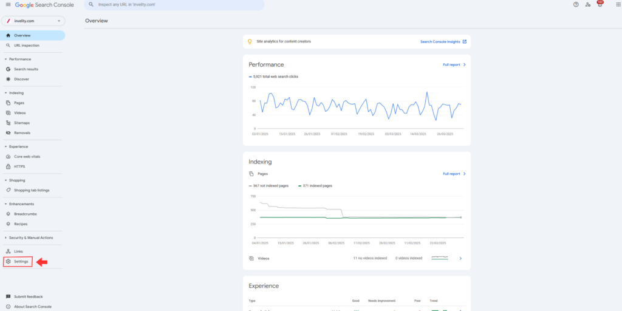The width and height of the screenshot is (622, 311).
Task: Collapse the Performance sidebar section
Action: (5, 59)
